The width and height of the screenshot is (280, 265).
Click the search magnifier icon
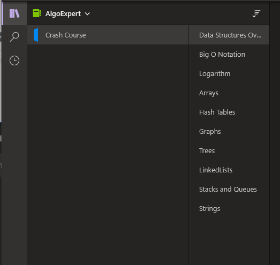pos(14,37)
